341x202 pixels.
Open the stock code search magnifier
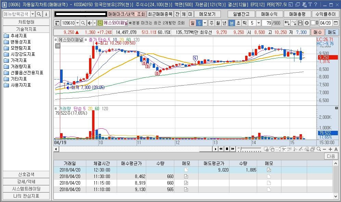coord(83,23)
